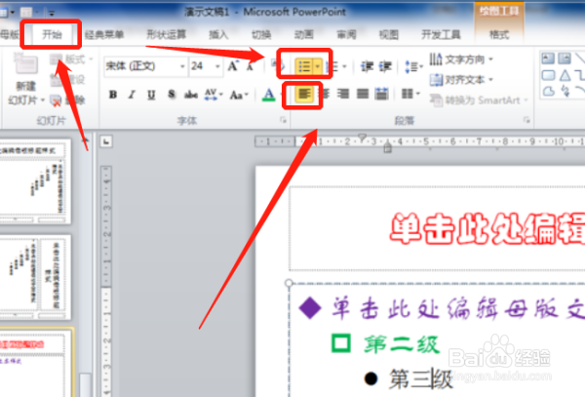585x397 pixels.
Task: Toggle Bold formatting
Action: (x=113, y=95)
